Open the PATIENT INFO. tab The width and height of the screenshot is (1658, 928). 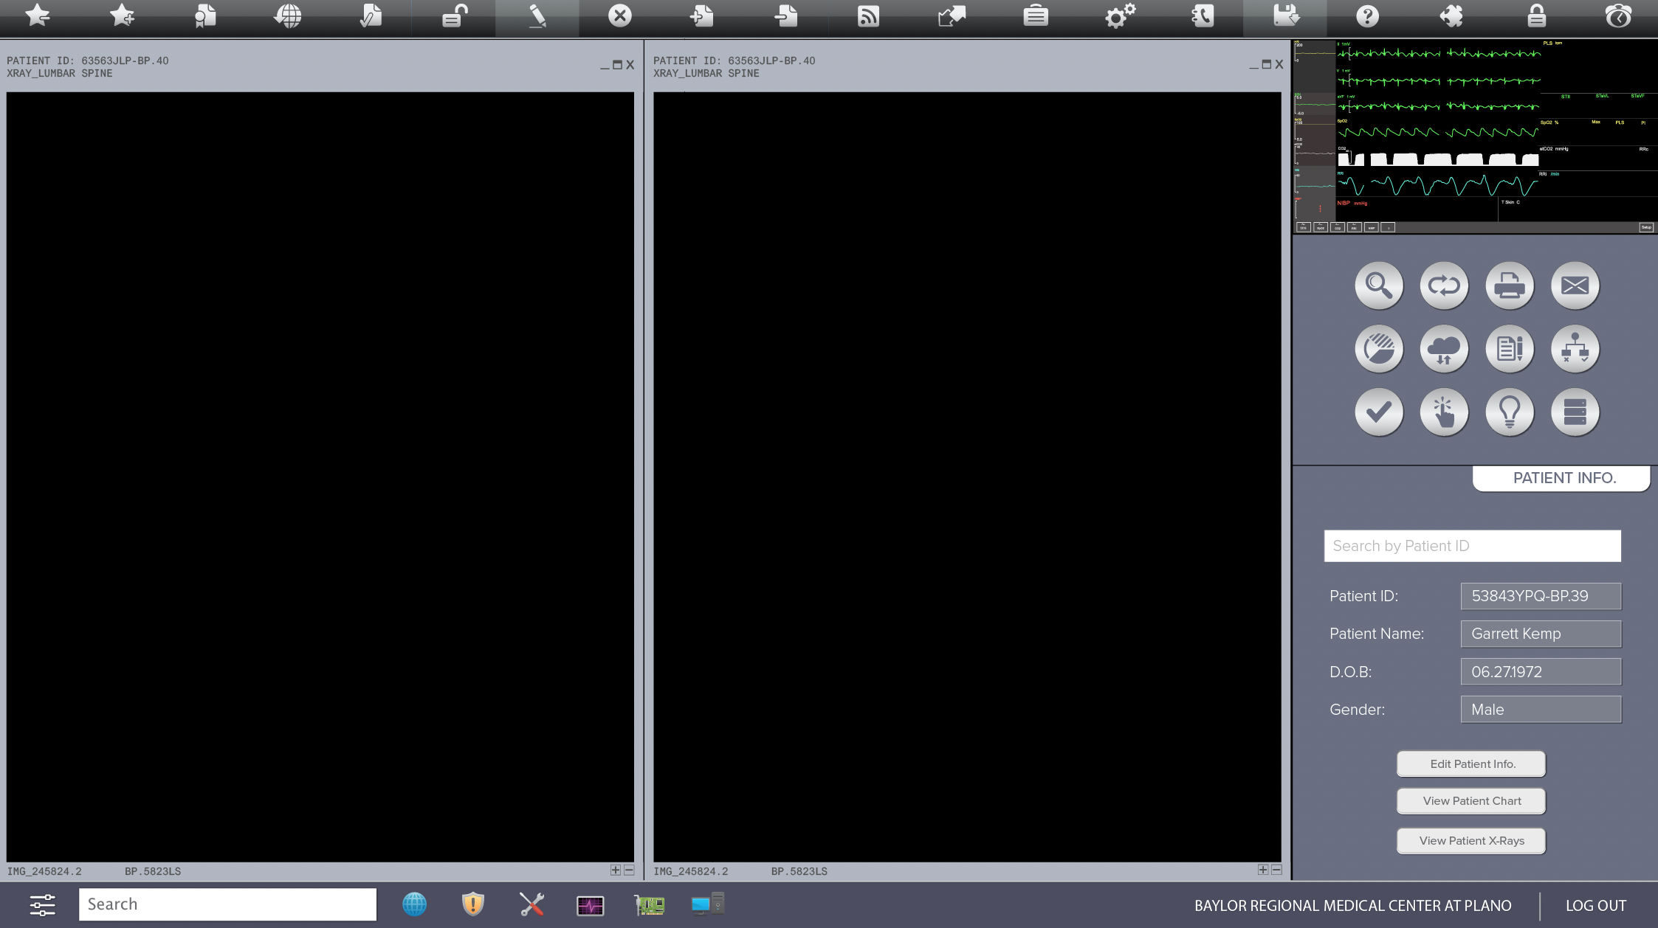pyautogui.click(x=1564, y=478)
